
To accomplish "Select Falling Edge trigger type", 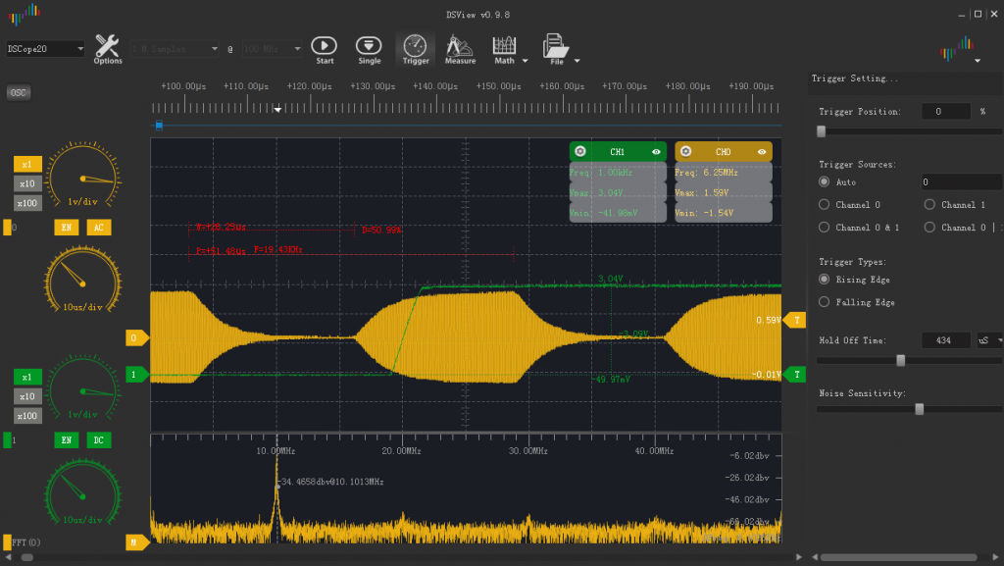I will [x=825, y=302].
